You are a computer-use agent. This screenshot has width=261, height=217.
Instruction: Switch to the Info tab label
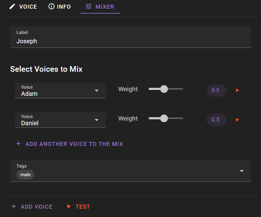click(x=64, y=7)
